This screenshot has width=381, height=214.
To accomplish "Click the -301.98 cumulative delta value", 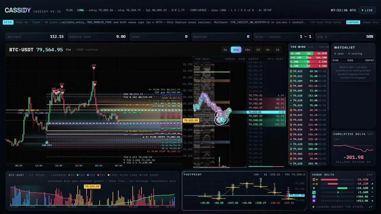I will (x=354, y=157).
